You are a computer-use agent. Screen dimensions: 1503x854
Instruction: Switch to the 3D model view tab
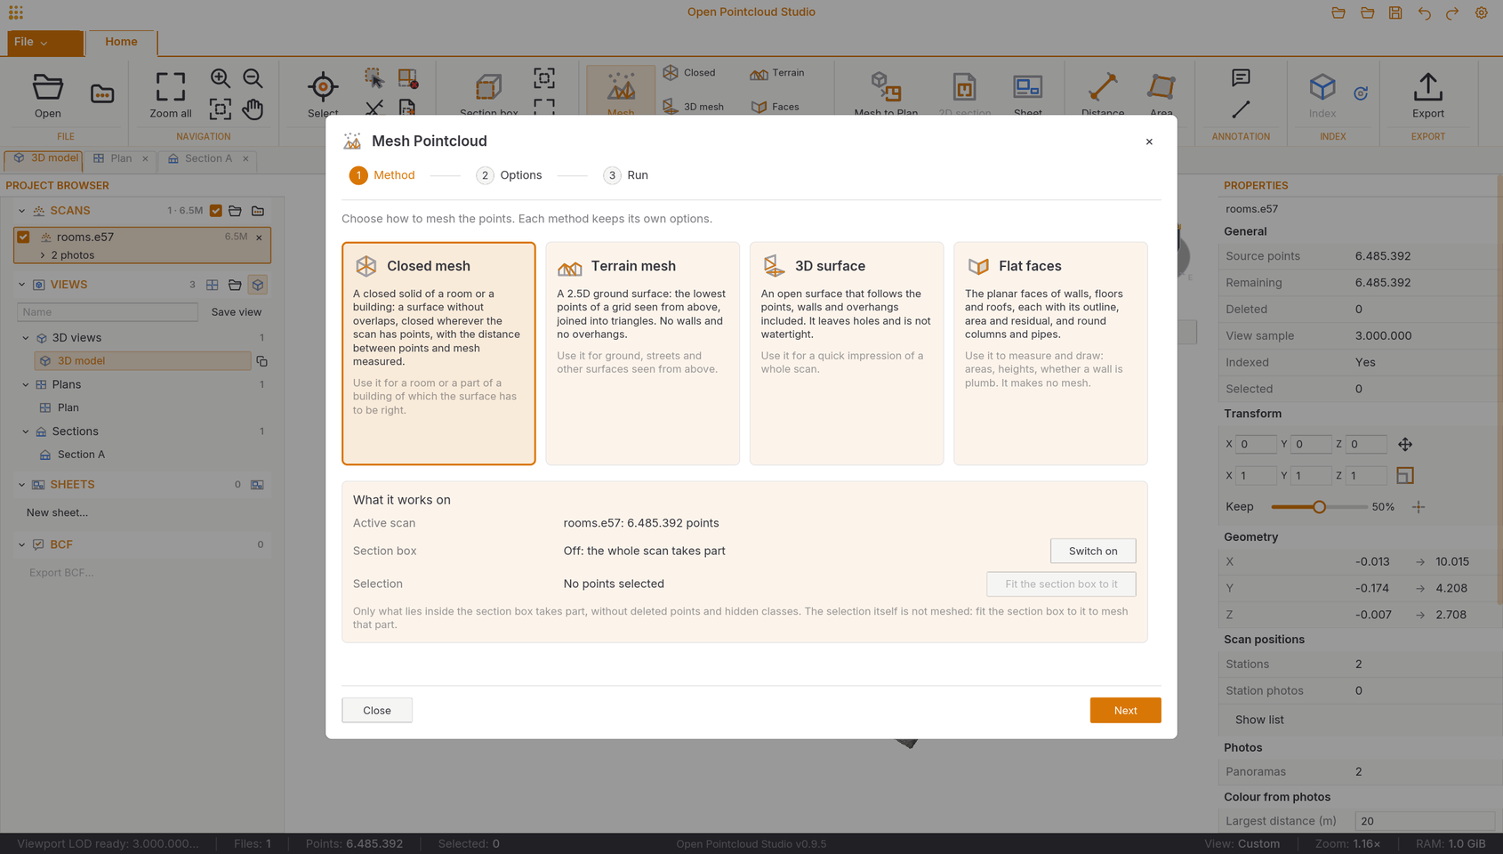(x=45, y=158)
